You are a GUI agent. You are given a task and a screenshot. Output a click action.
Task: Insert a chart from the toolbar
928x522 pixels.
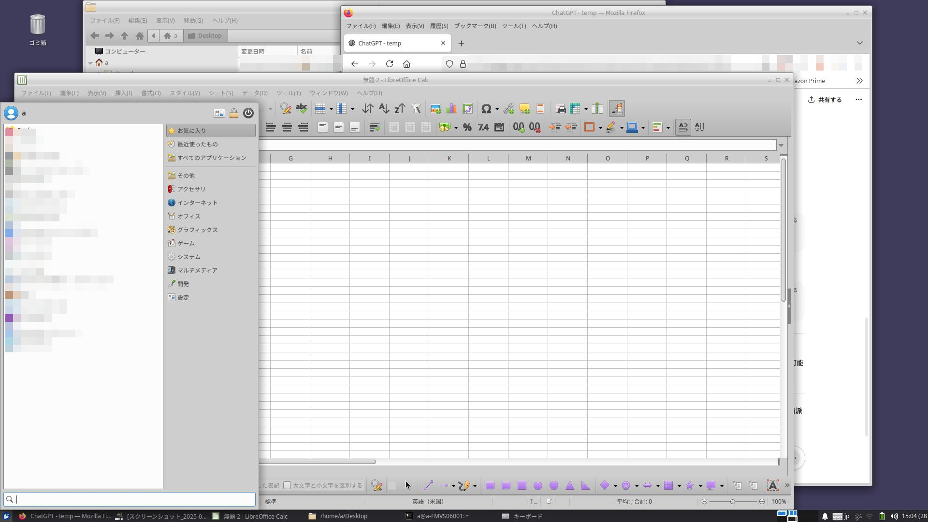point(451,108)
